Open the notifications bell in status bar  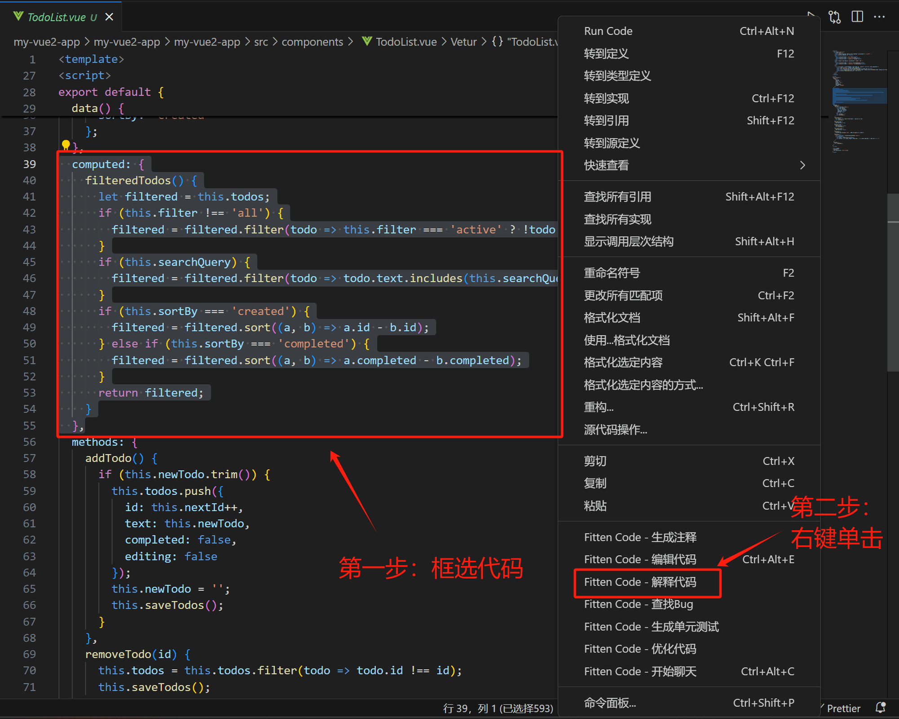pos(881,707)
